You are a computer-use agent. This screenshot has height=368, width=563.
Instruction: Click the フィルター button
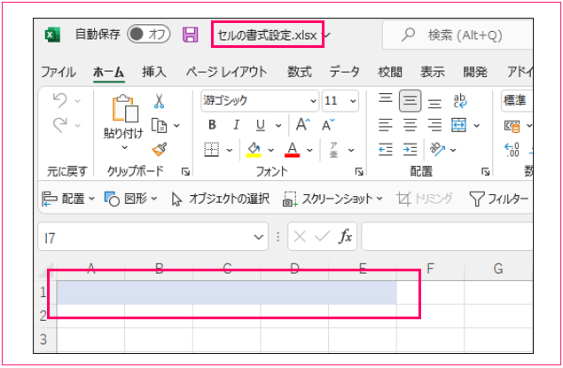[499, 199]
